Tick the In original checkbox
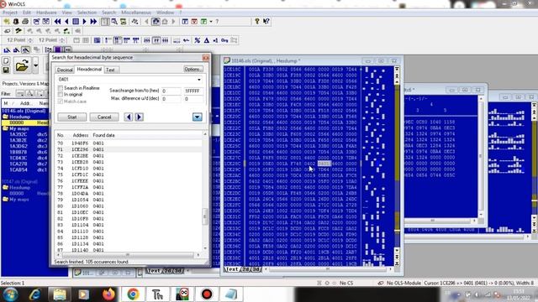Image resolution: width=538 pixels, height=302 pixels. pyautogui.click(x=61, y=94)
